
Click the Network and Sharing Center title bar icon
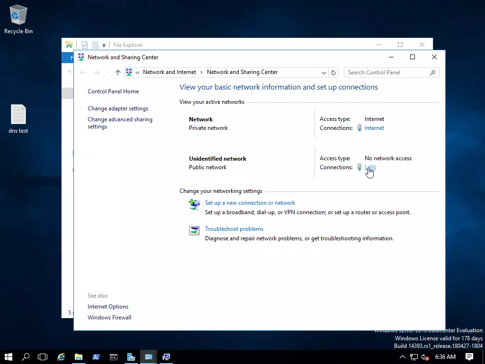(x=81, y=57)
